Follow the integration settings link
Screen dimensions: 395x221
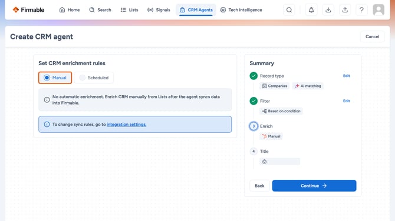[x=127, y=125]
